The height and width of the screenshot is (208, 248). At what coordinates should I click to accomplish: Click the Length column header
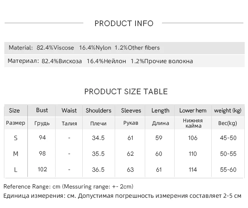(x=160, y=110)
